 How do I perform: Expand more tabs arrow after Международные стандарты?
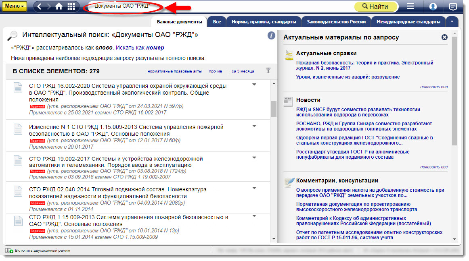pyautogui.click(x=452, y=22)
